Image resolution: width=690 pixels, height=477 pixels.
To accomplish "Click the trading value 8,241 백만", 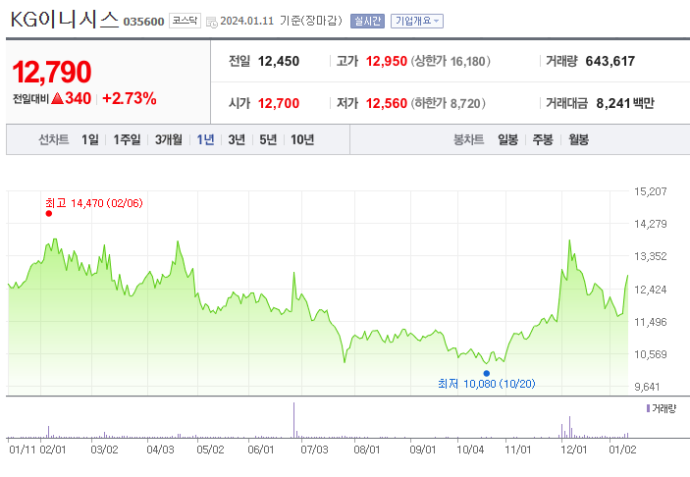I will click(625, 103).
